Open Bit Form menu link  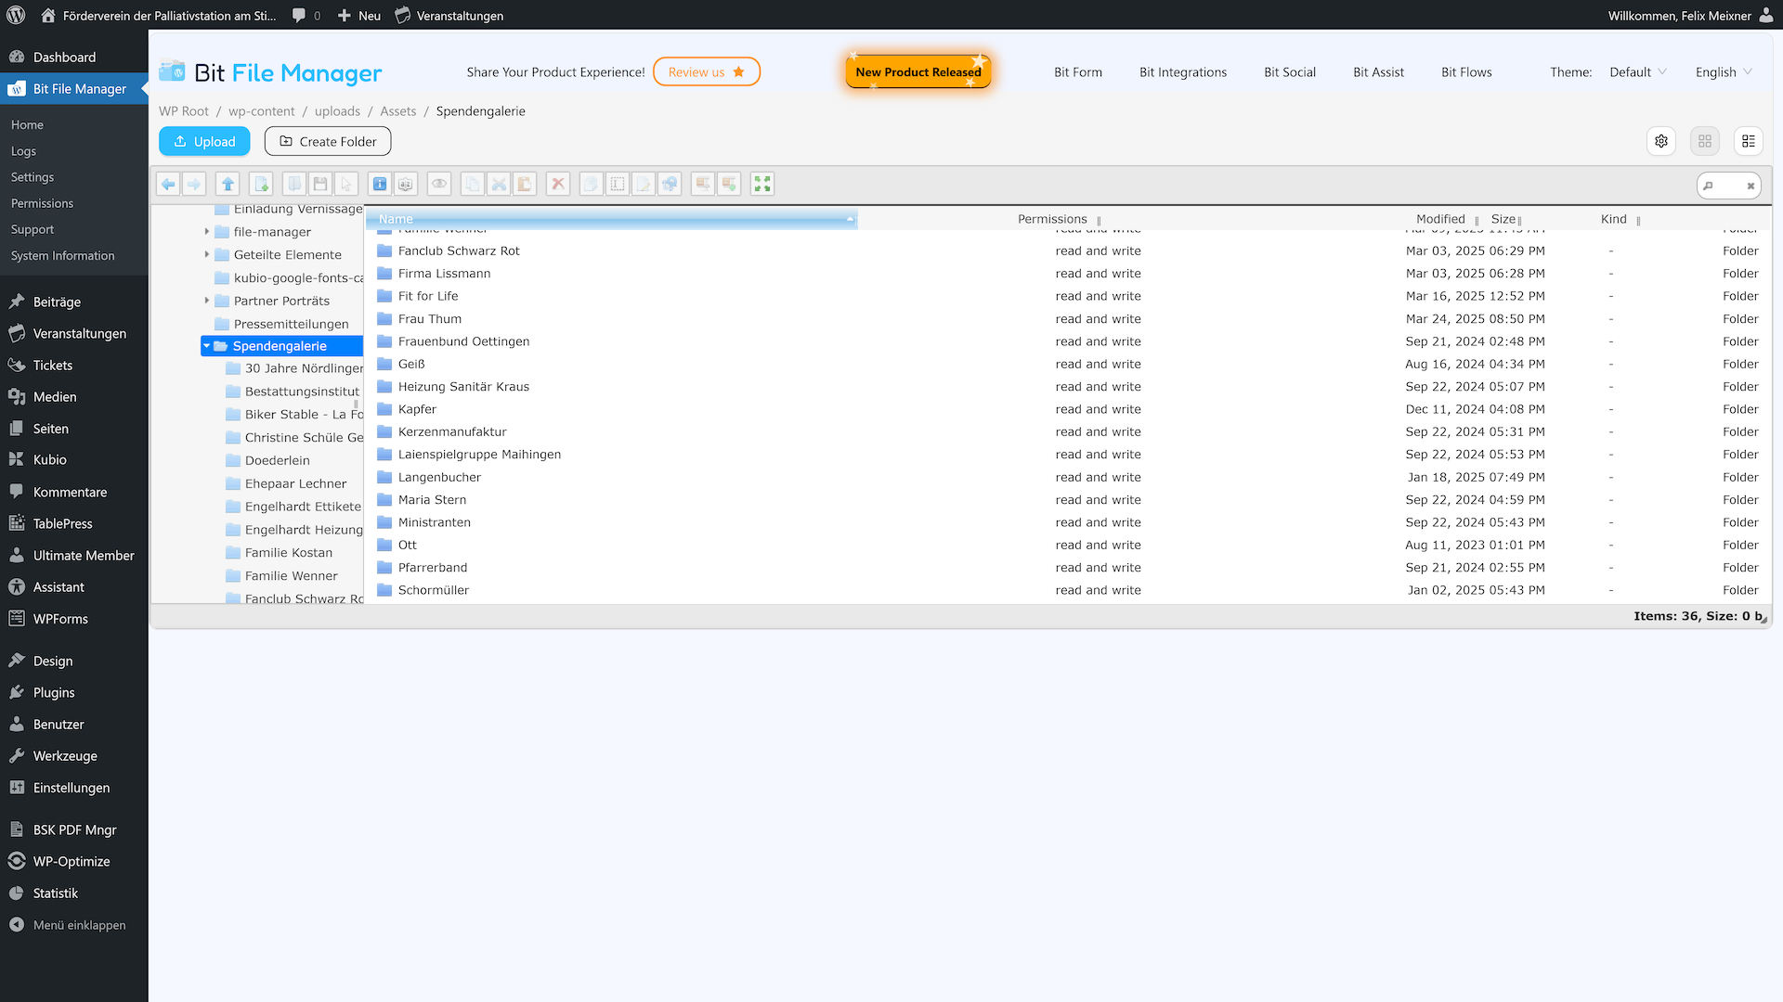pos(1077,71)
